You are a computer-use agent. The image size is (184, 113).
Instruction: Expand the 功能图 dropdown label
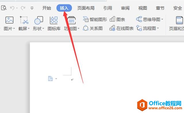[x=72, y=29]
